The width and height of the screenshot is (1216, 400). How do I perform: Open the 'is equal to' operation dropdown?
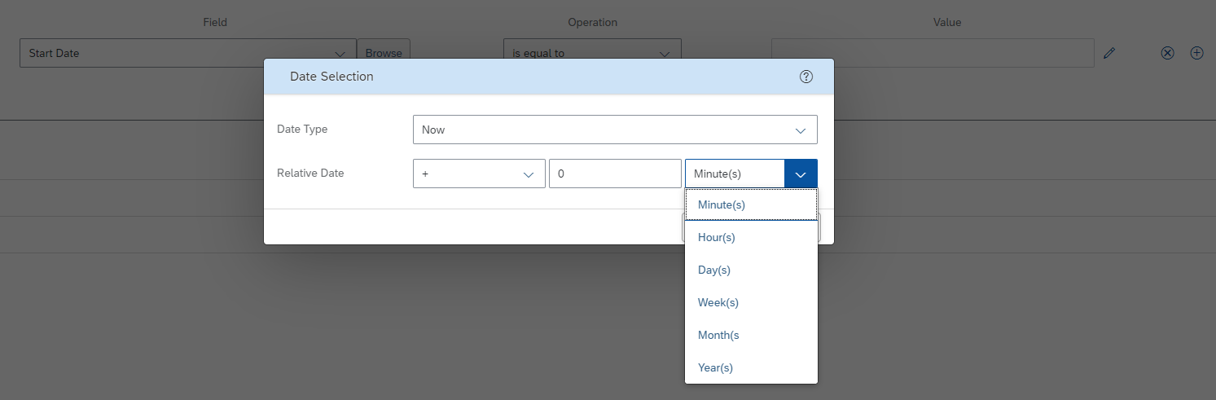point(592,53)
